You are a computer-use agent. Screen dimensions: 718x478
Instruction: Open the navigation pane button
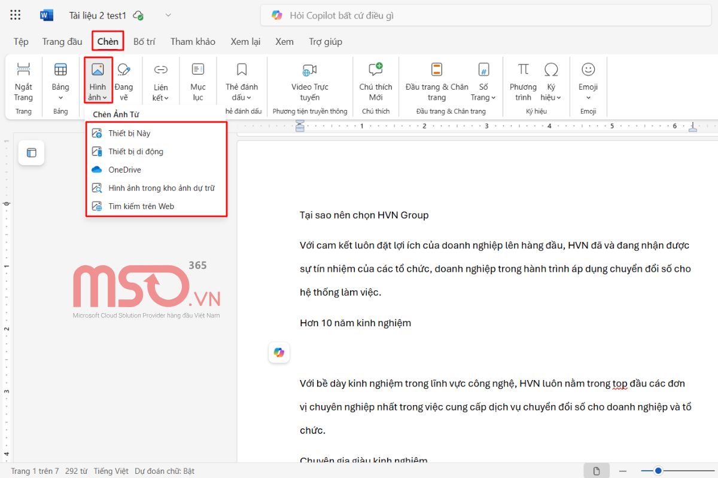pyautogui.click(x=32, y=153)
